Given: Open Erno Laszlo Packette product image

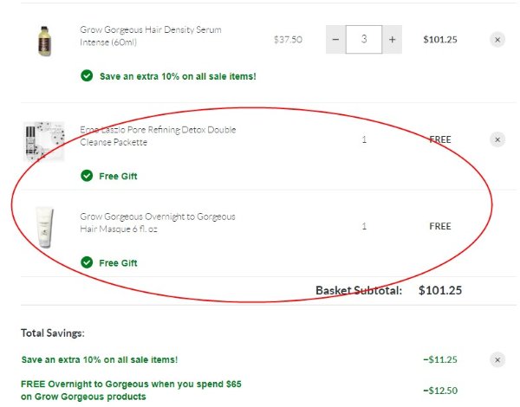Looking at the screenshot, I should point(43,141).
